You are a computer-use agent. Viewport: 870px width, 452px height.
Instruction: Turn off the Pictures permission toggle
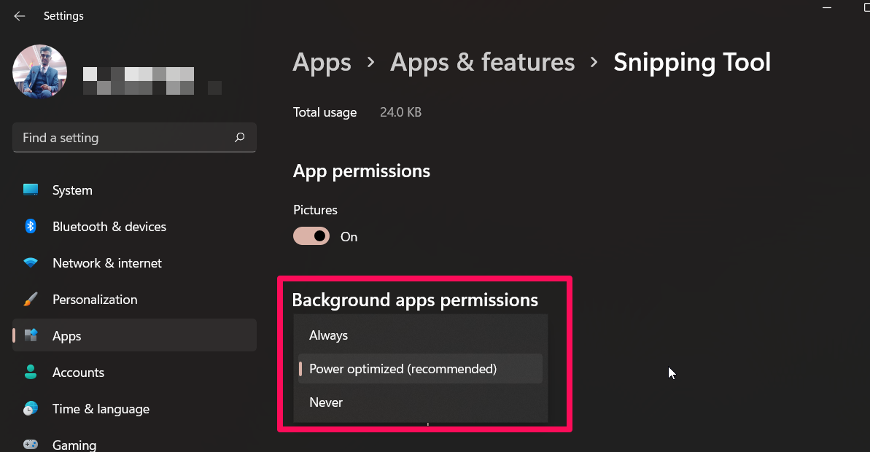click(311, 236)
